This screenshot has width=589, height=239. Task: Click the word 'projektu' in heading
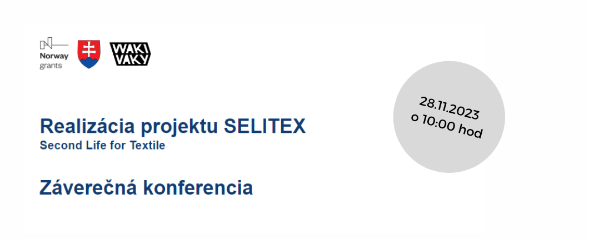179,127
